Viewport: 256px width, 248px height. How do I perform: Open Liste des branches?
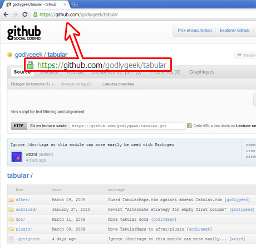pyautogui.click(x=118, y=84)
